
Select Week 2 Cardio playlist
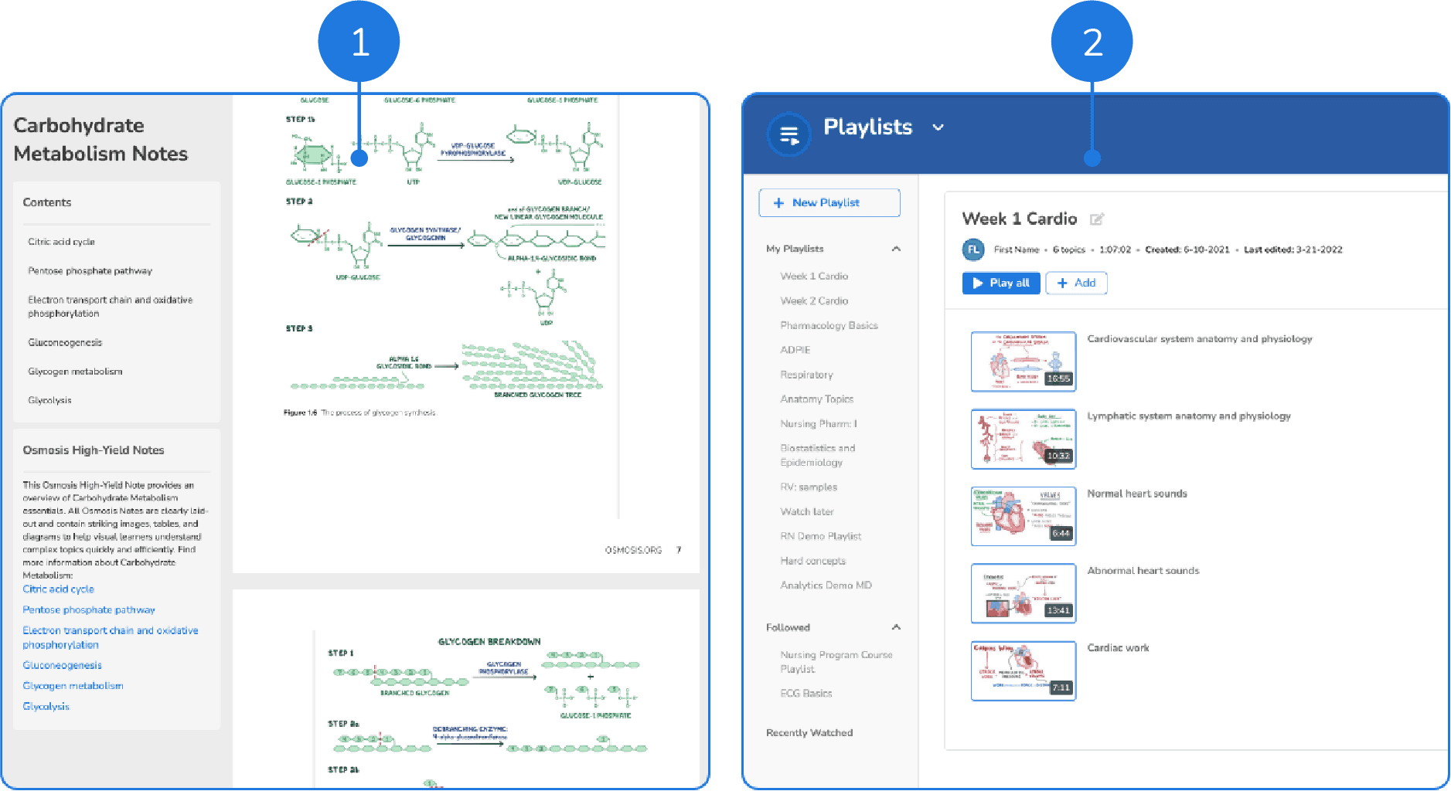[814, 301]
